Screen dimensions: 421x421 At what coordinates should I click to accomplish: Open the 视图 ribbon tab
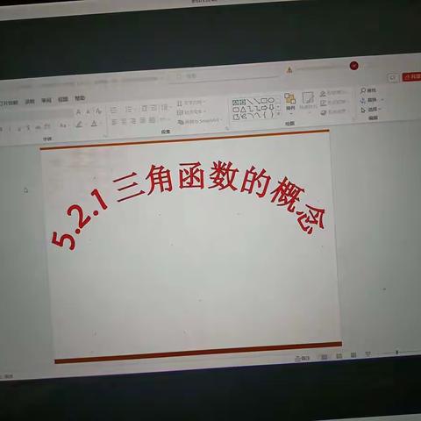63,99
